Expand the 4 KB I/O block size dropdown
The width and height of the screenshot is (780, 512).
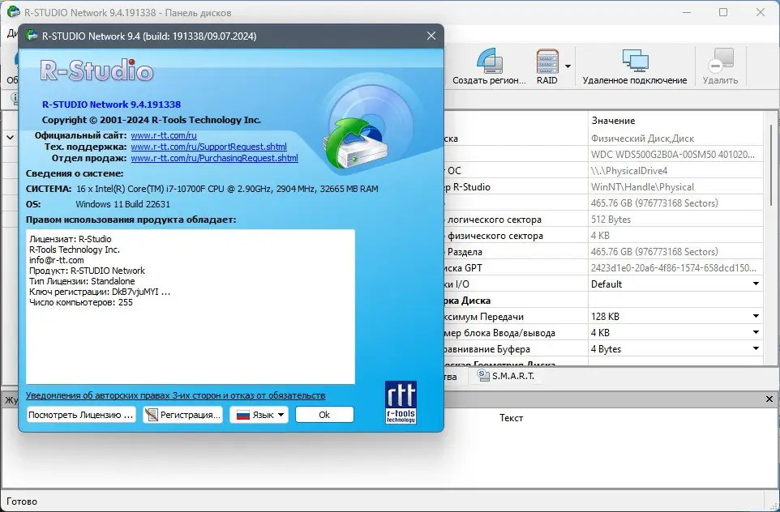[756, 332]
